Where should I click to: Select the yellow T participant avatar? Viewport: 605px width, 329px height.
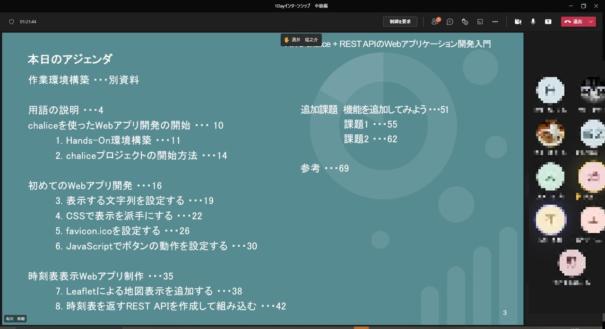[550, 220]
